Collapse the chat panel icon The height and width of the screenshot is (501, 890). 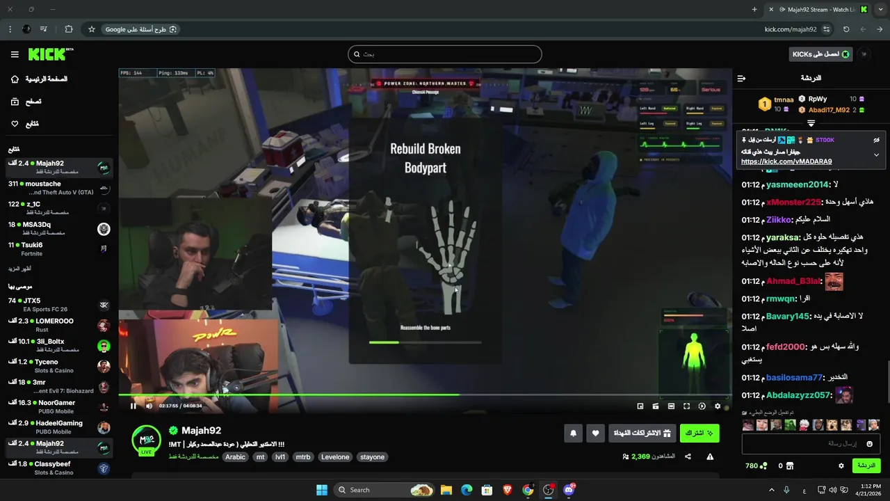click(x=741, y=79)
